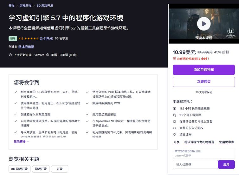This screenshot has height=175, width=239.
Task: Click the star rating icons
Action: 31,38
